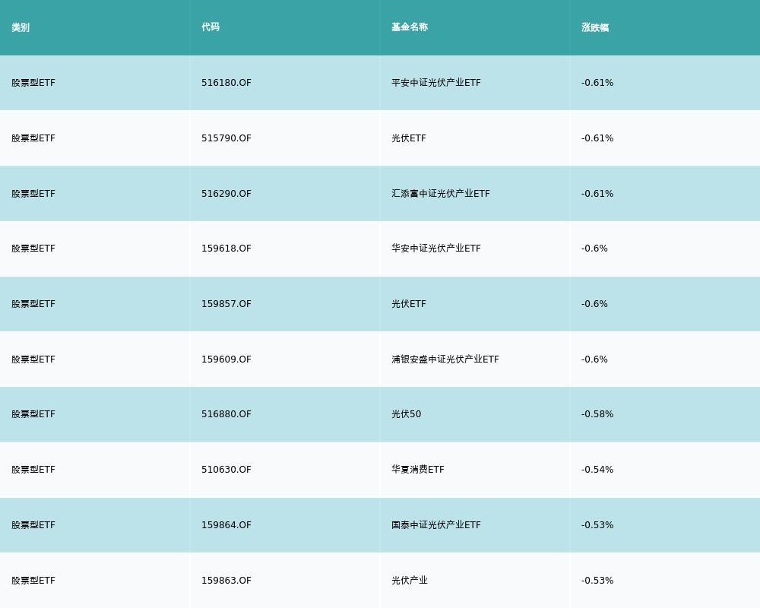This screenshot has height=608, width=760.
Task: Click the 涨跌幅 column header
Action: coord(595,27)
